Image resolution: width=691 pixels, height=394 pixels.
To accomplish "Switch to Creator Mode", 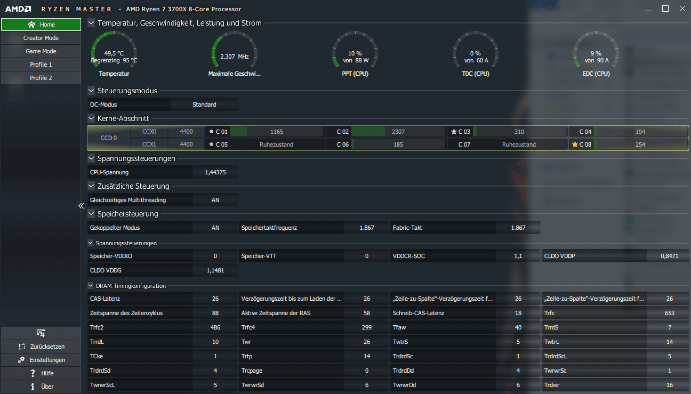I will pos(41,38).
